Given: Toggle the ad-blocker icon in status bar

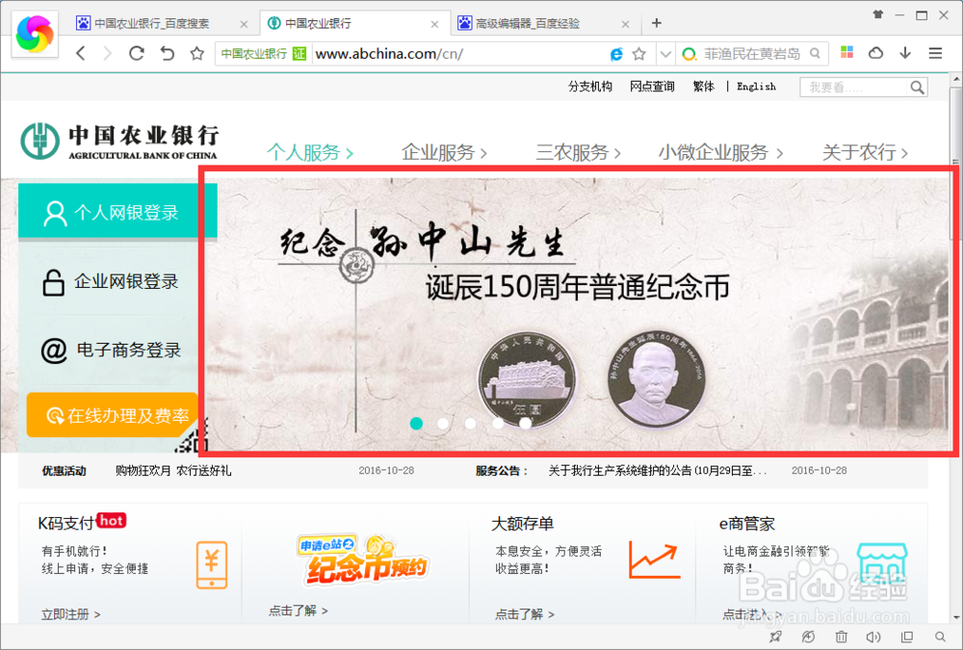Looking at the screenshot, I should pos(808,637).
